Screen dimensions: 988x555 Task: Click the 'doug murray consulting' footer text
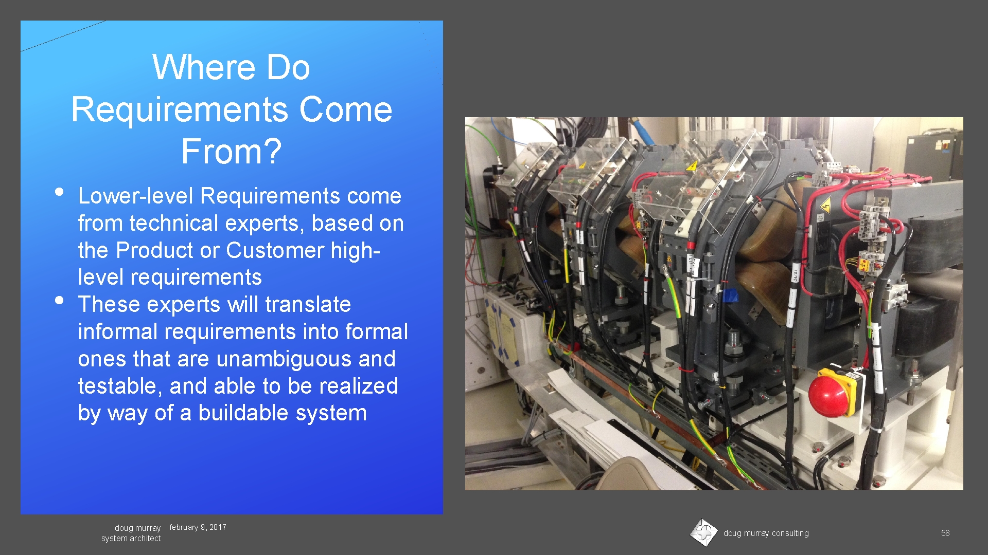(x=766, y=533)
